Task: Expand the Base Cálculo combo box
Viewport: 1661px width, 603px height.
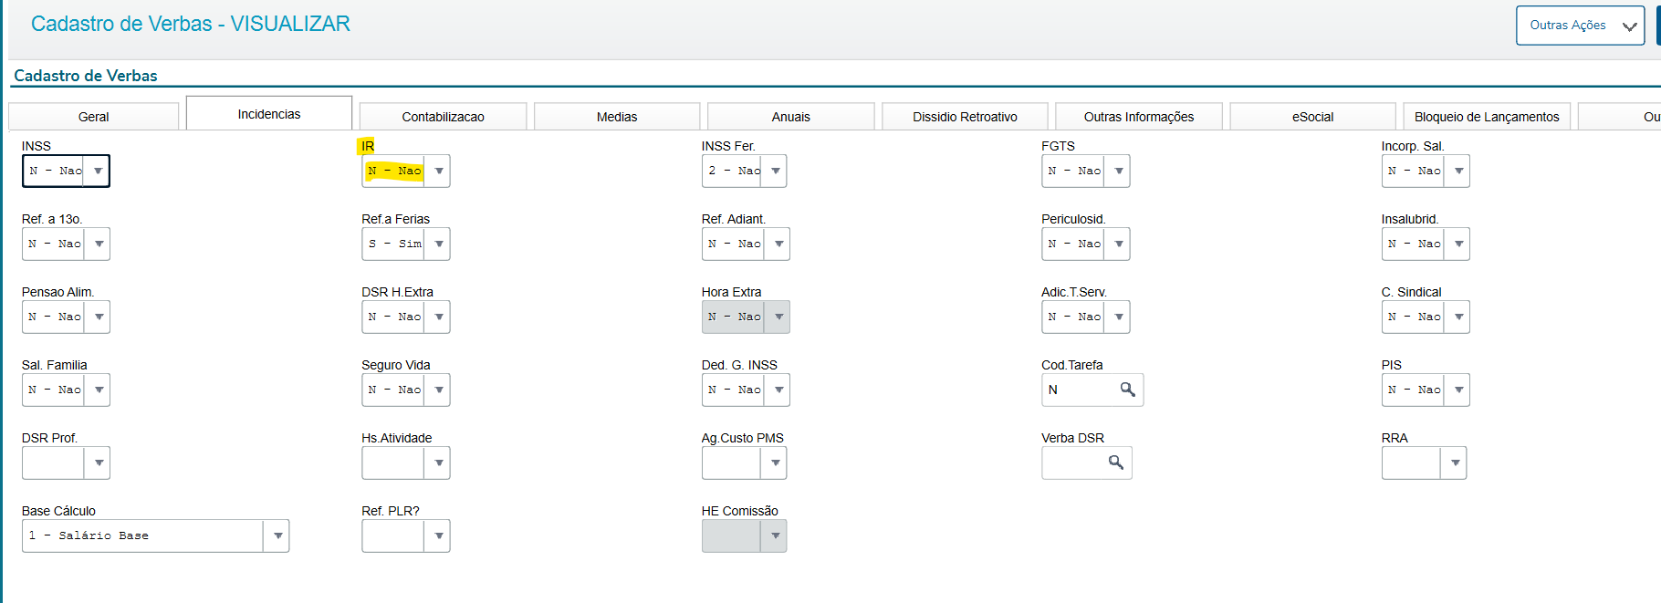Action: 277,535
